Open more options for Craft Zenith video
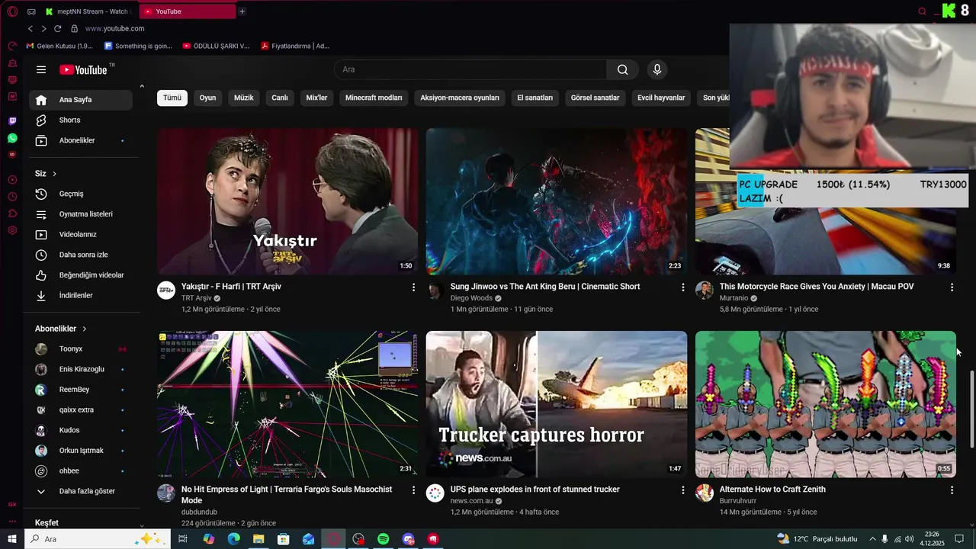 (952, 490)
